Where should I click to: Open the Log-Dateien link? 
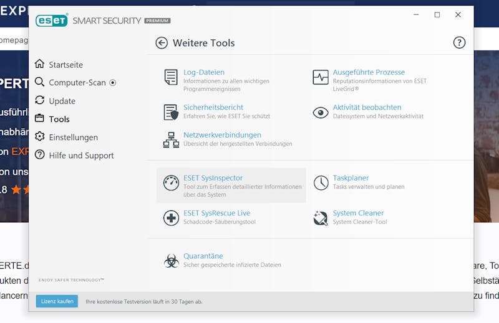coord(204,72)
